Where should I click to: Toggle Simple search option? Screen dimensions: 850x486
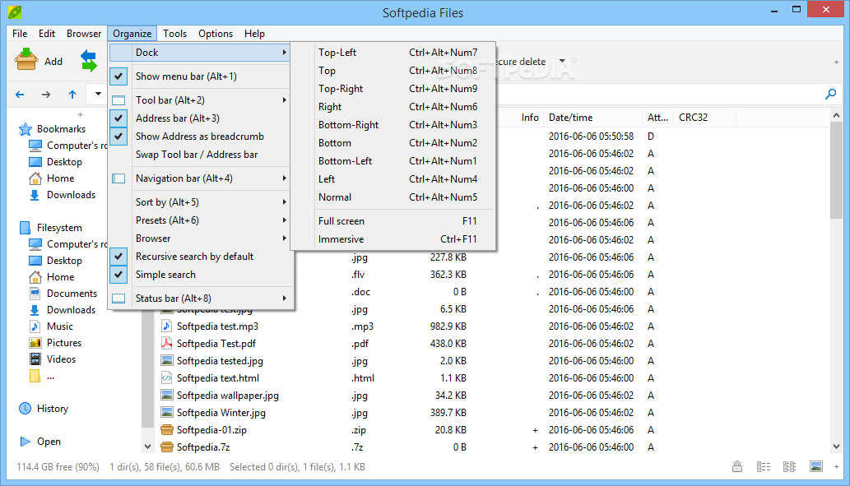click(201, 275)
